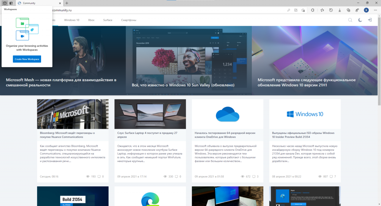
Task: Click the date '09 апреля 2021 в 01:58'
Action: click(209, 177)
